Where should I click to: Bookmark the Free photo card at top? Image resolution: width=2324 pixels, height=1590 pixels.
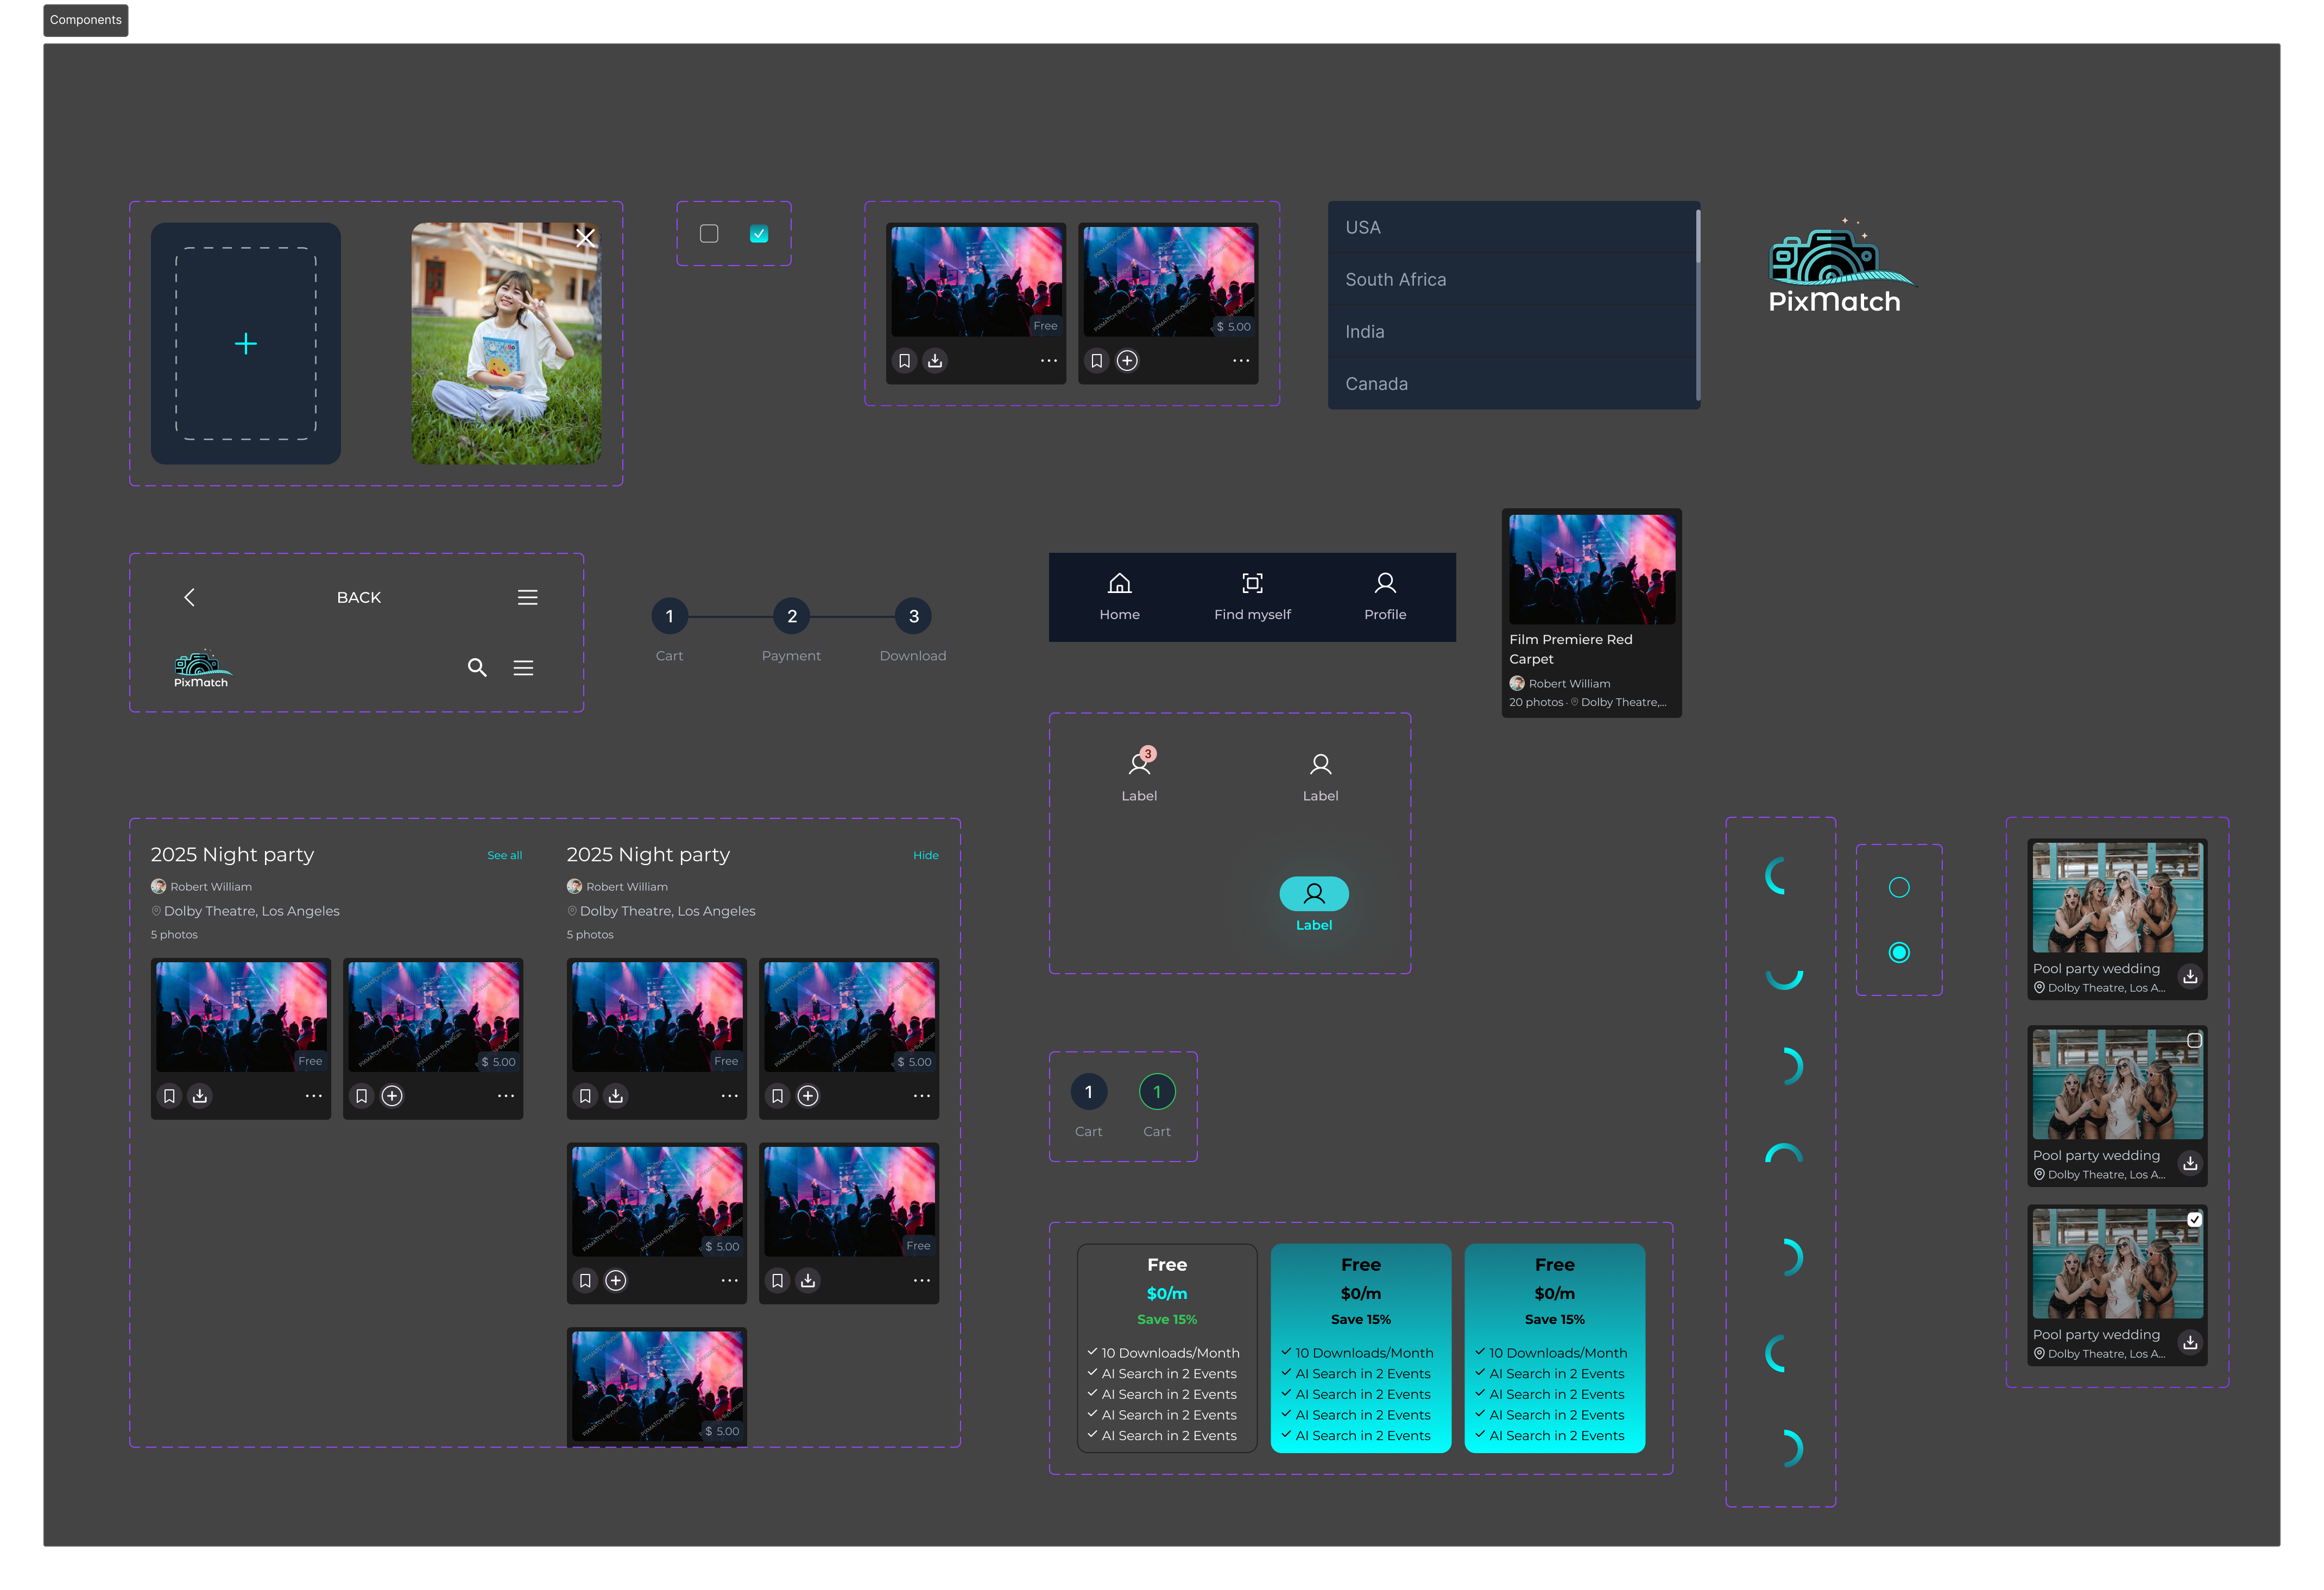tap(905, 361)
